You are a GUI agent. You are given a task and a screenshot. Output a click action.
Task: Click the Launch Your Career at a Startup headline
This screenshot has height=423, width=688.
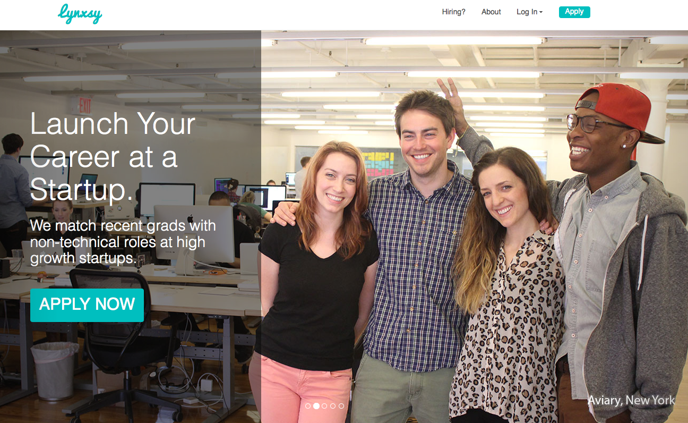113,157
